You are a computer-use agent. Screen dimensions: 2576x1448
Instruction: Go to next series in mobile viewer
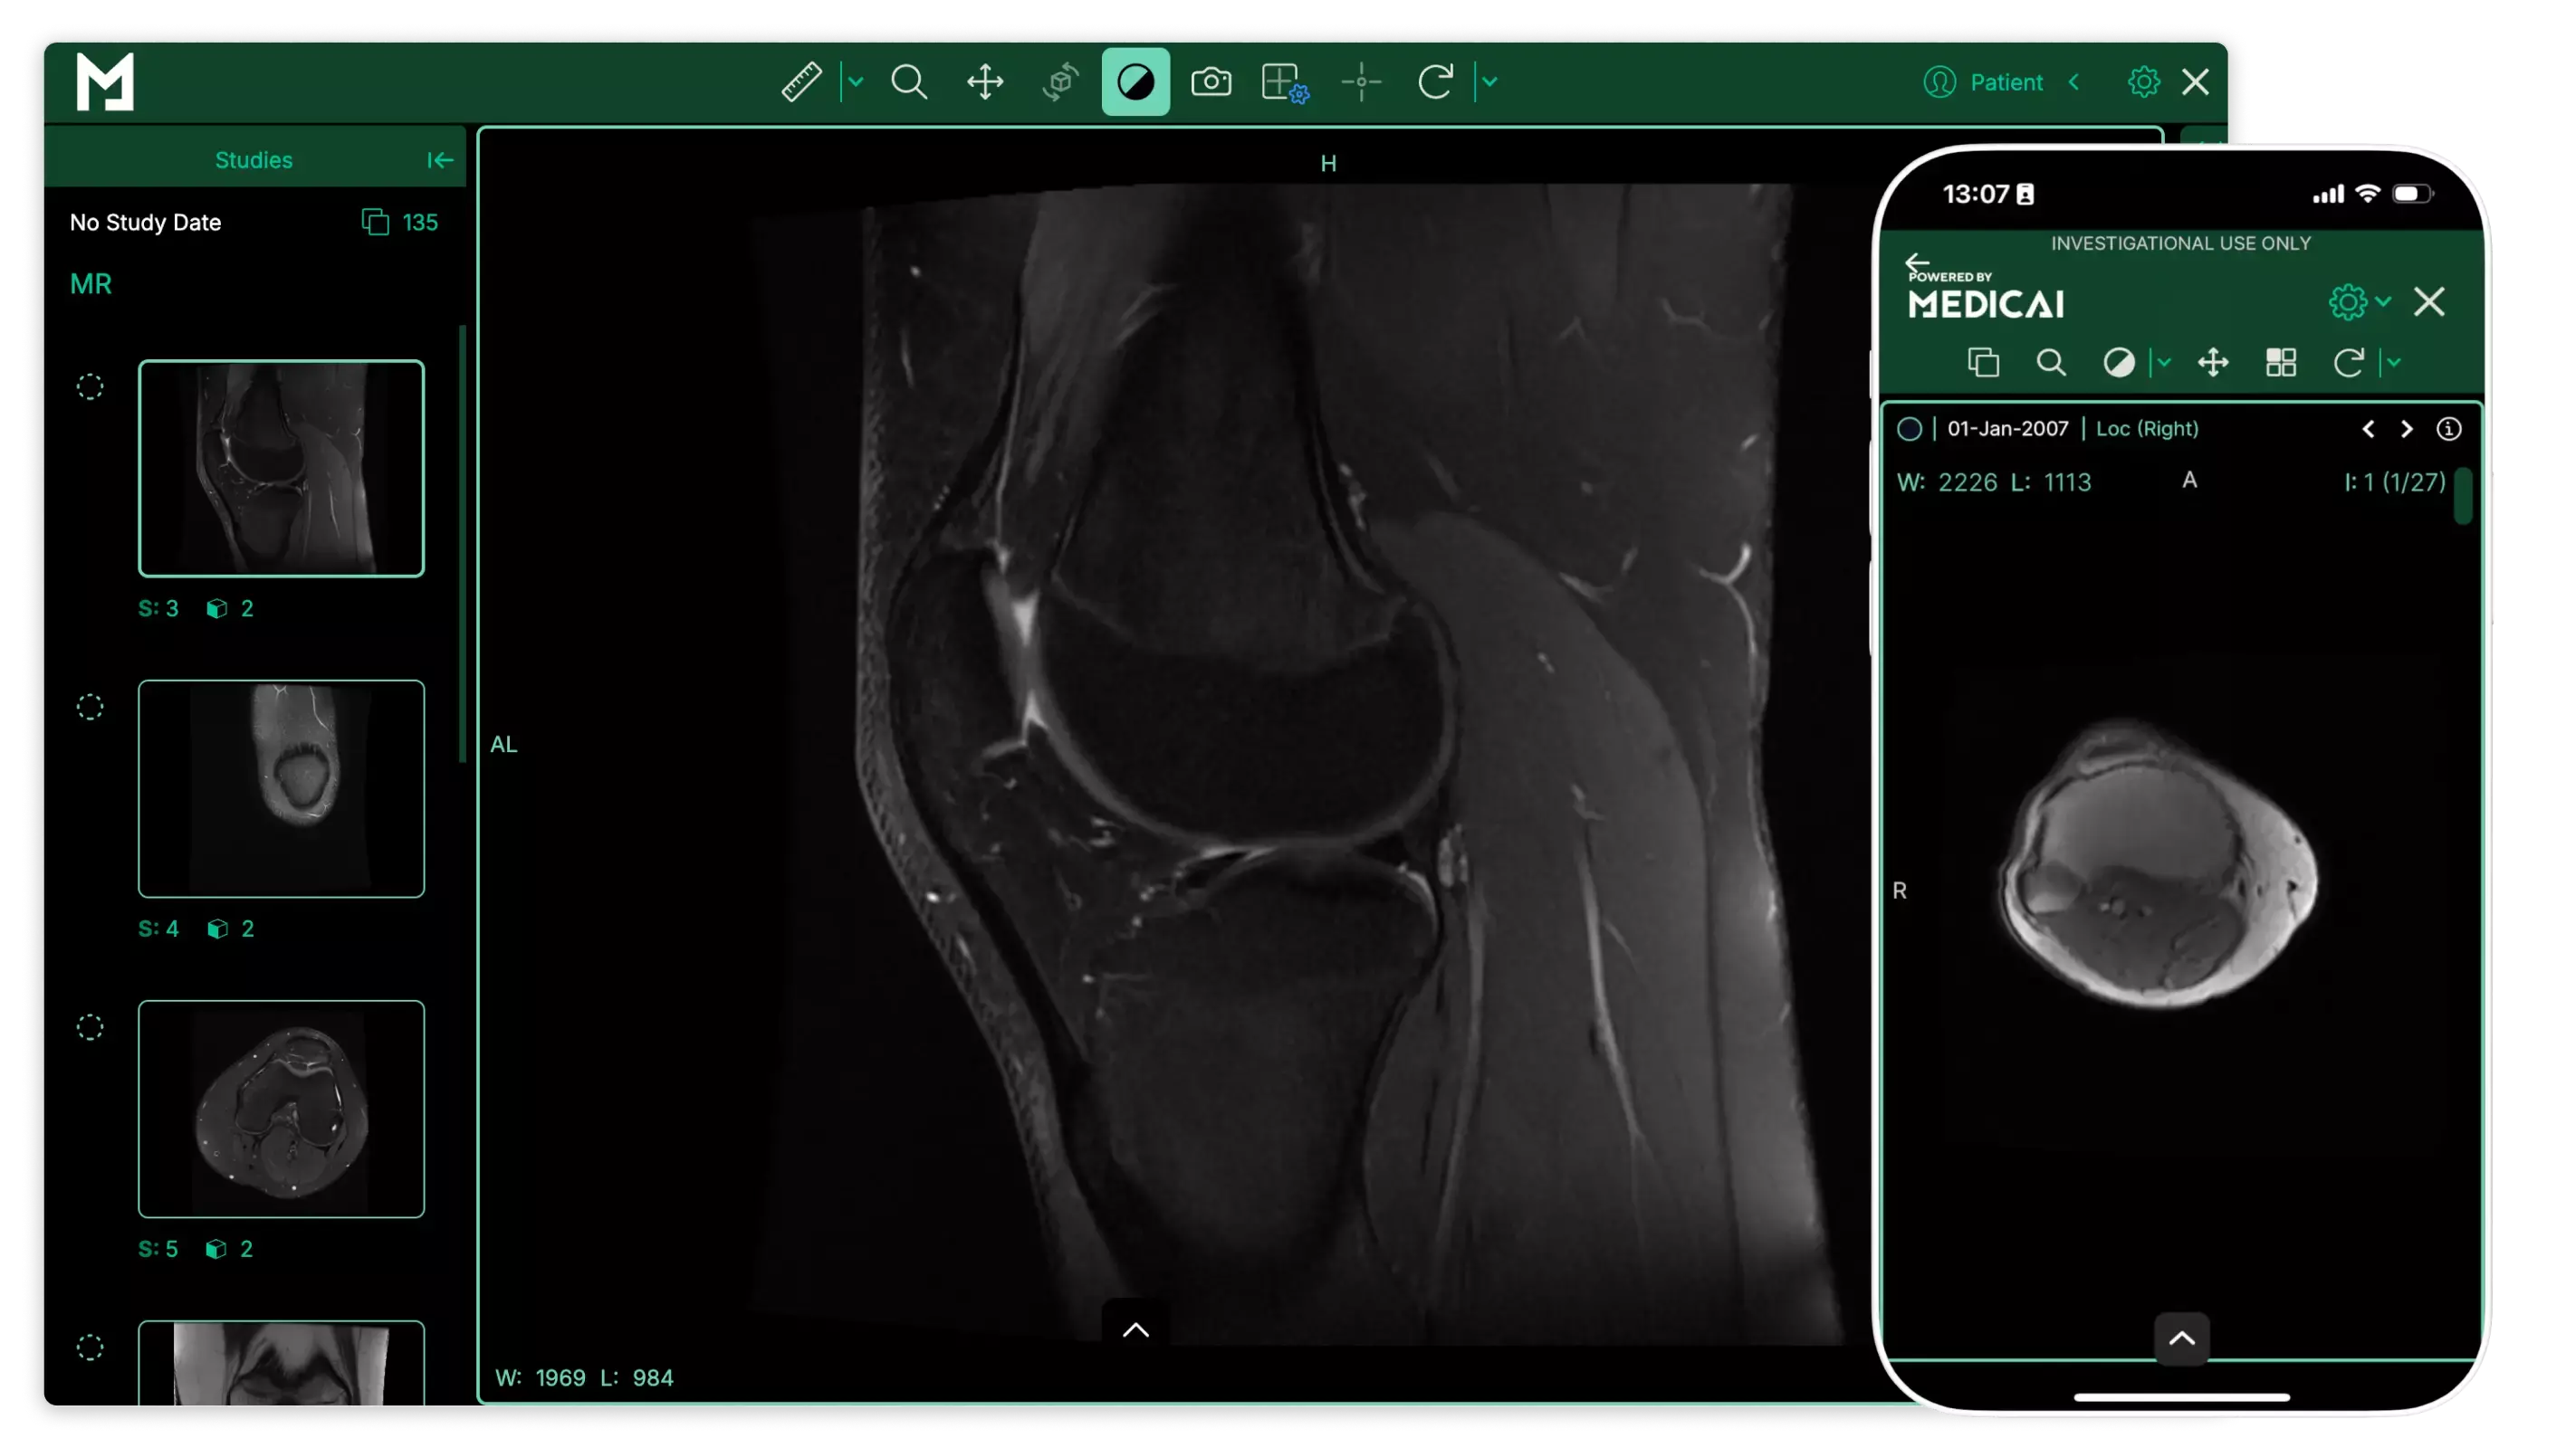pos(2407,429)
